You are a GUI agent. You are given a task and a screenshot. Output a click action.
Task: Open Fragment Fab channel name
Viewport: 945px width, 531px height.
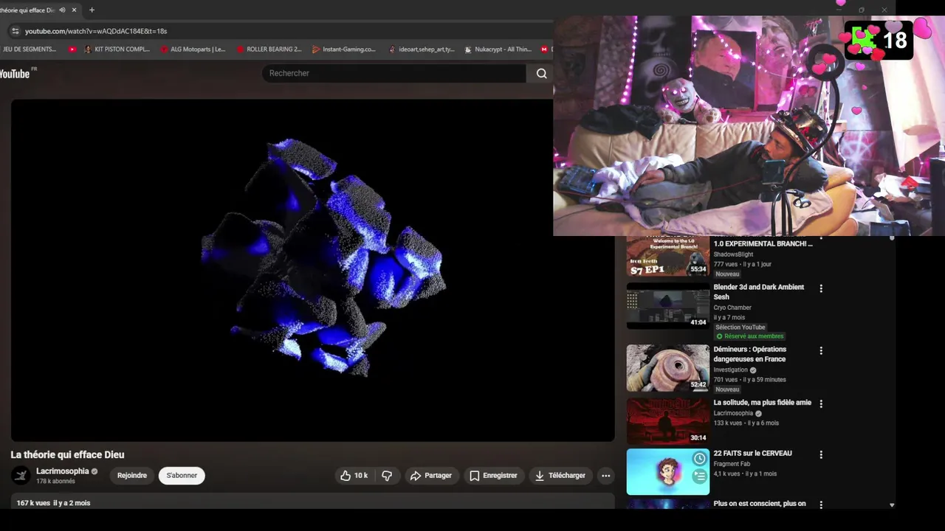[732, 464]
